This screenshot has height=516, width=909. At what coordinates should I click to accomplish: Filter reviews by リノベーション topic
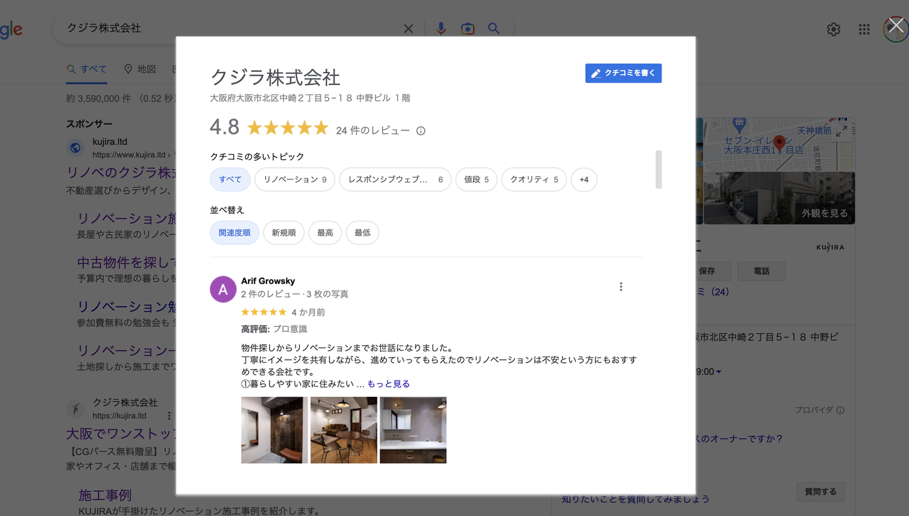coord(295,180)
